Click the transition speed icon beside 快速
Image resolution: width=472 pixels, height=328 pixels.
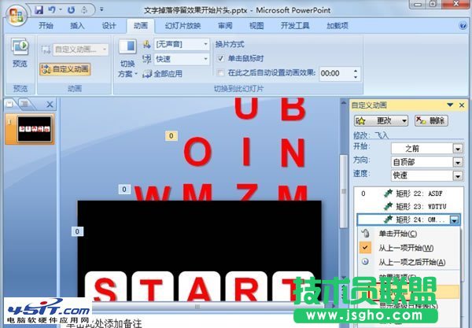(x=146, y=59)
